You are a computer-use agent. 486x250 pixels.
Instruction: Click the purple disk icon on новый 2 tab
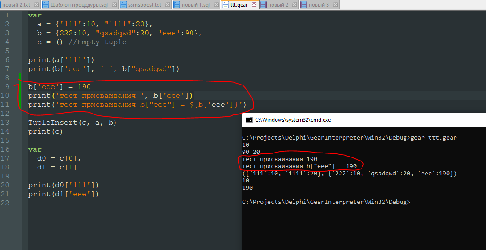(x=263, y=4)
